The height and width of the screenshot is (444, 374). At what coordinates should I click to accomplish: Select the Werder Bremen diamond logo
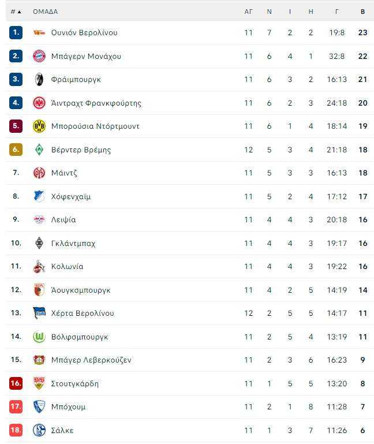39,150
